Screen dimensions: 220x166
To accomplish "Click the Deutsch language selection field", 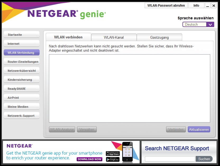I will tap(194, 24).
